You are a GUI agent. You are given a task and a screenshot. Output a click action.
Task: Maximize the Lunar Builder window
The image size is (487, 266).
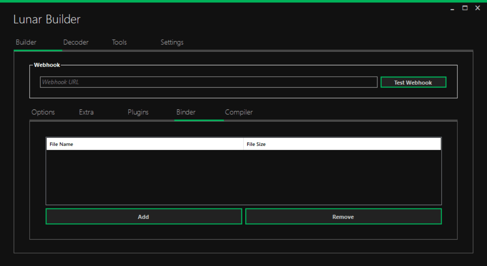[x=465, y=8]
